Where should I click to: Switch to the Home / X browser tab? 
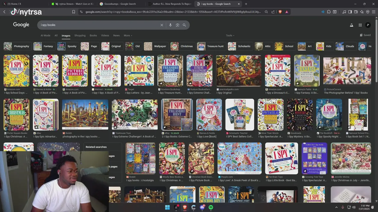24,4
